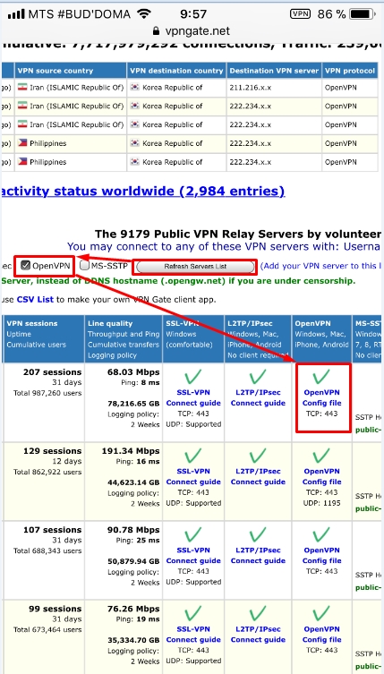
Task: Open L2TP/IPsec Connect guide for 129 sessions server
Action: tap(258, 477)
